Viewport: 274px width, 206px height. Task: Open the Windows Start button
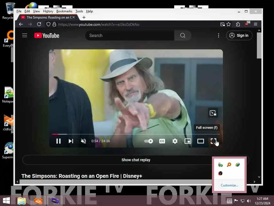click(6, 201)
